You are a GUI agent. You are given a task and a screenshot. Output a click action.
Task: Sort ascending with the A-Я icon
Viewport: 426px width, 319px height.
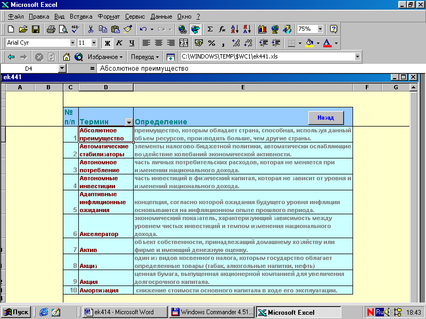pos(235,29)
